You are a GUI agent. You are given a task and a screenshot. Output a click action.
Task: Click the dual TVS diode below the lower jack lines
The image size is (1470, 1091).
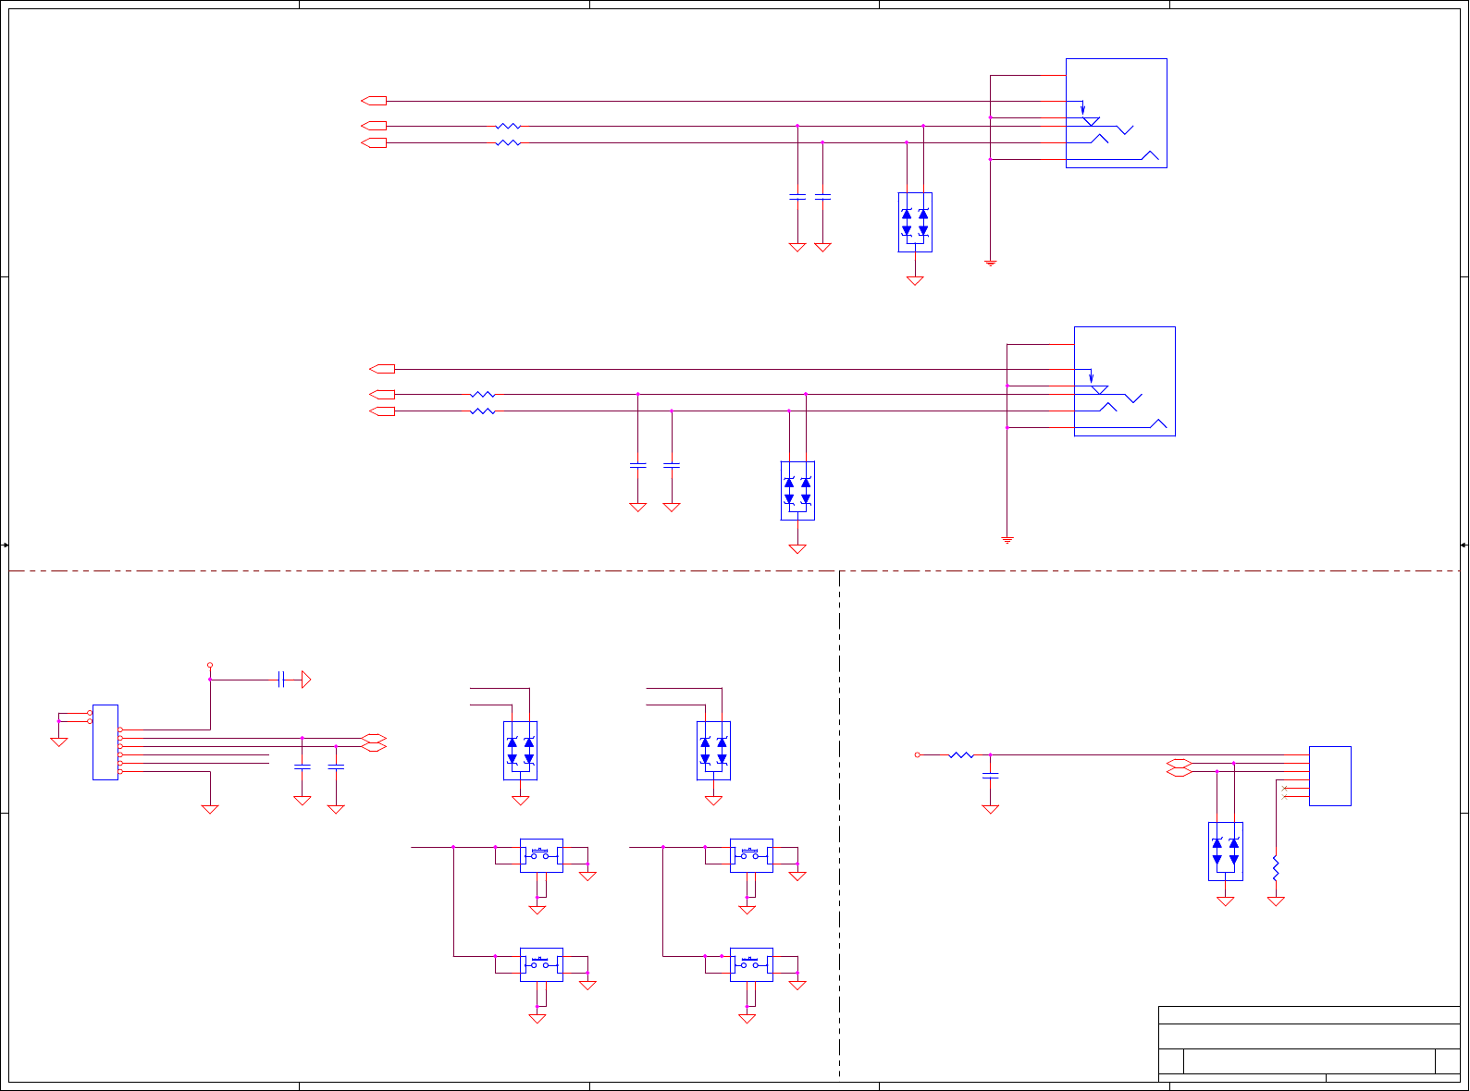click(x=797, y=490)
